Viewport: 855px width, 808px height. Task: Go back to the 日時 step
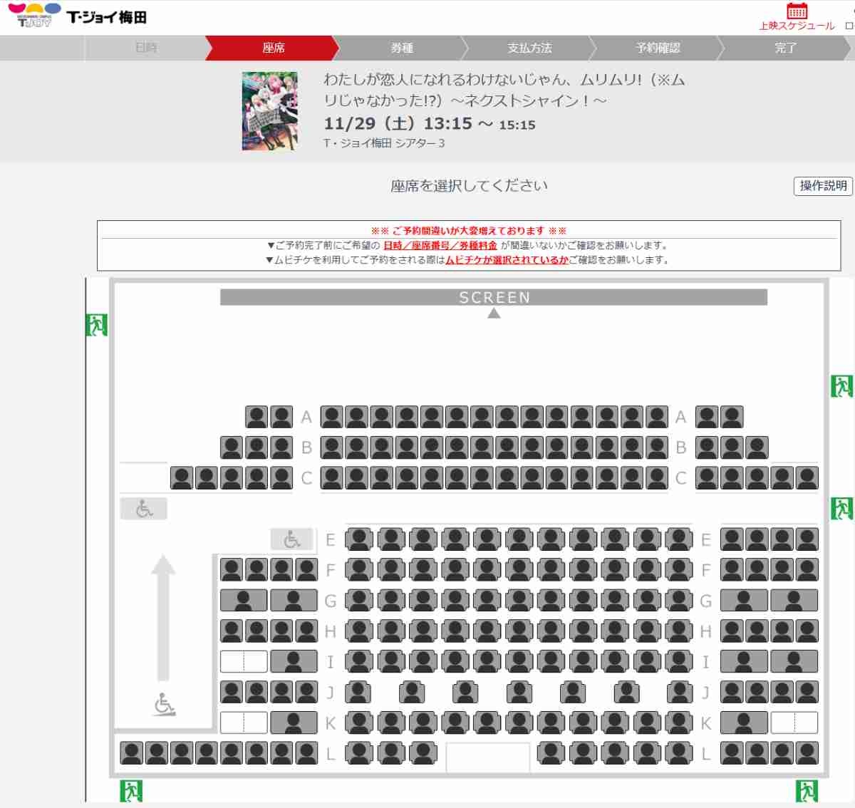[x=146, y=48]
